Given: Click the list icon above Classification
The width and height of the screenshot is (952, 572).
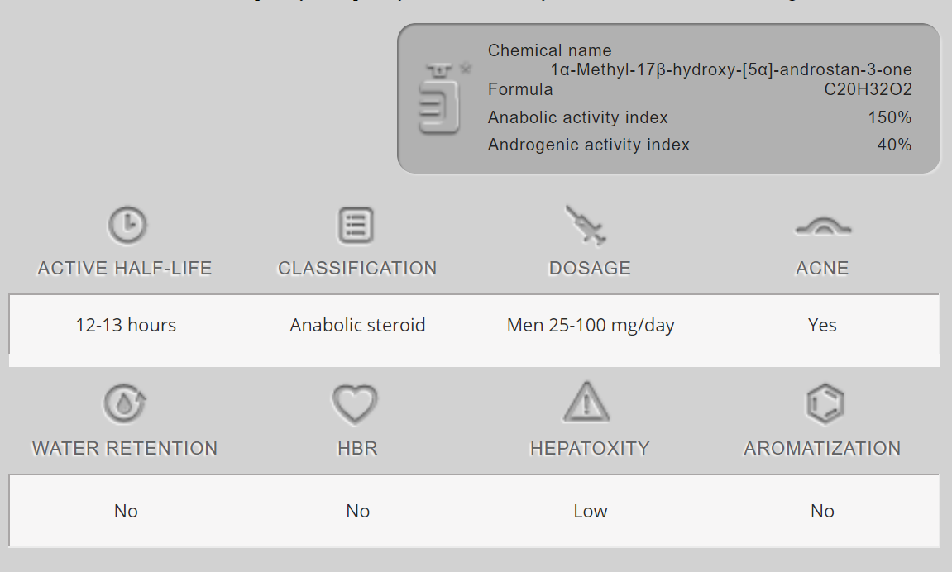Looking at the screenshot, I should coord(356,225).
